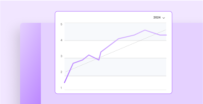Click the right end of the purple line
Screen dimensions: 203x104
click(166, 35)
